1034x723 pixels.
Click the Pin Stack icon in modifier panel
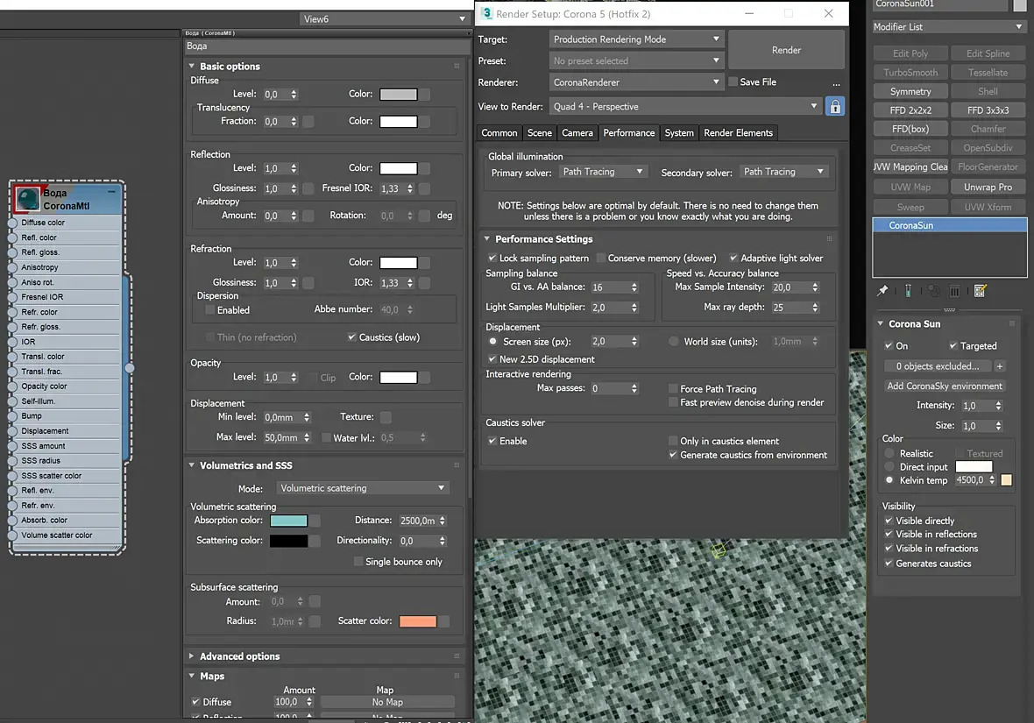pyautogui.click(x=883, y=291)
